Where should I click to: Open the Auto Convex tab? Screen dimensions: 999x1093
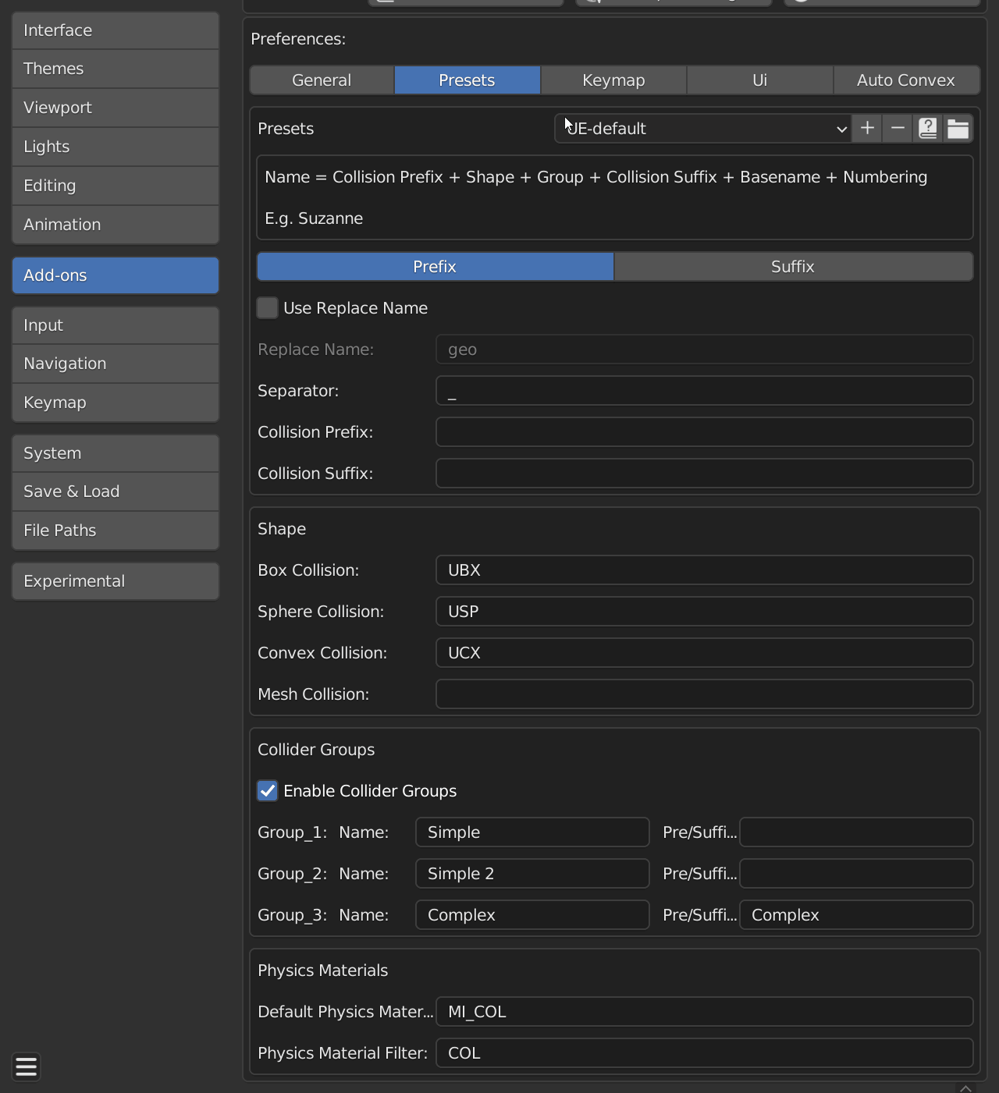pyautogui.click(x=905, y=80)
